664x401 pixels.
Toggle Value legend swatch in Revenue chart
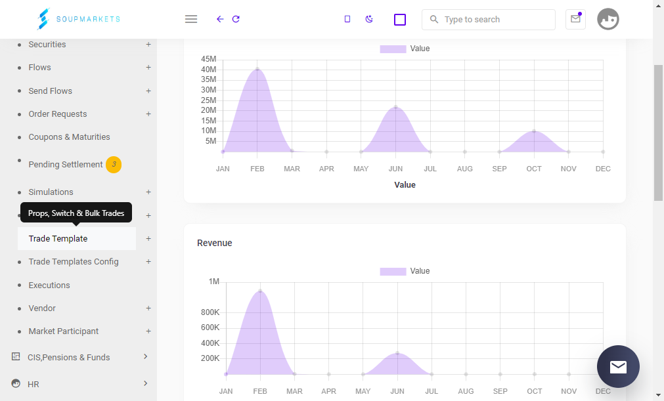[x=393, y=271]
